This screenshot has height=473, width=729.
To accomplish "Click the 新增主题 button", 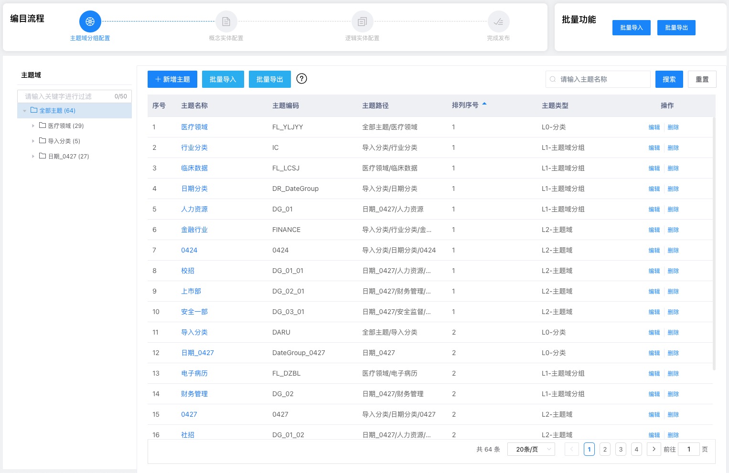I will 172,79.
